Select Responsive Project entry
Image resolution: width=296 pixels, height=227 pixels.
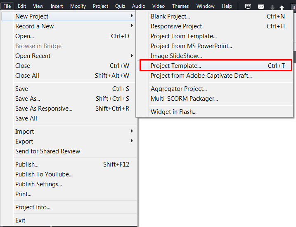pos(176,26)
